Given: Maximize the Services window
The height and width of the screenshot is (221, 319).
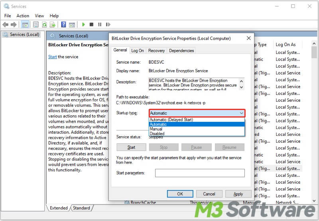Looking at the screenshot, I should click(293, 6).
